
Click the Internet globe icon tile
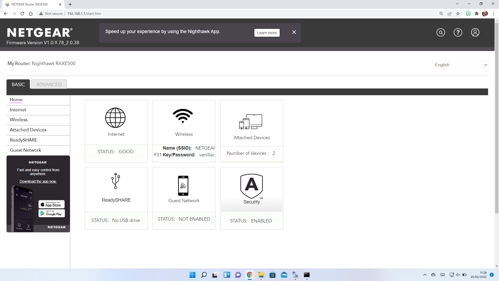[x=115, y=118]
